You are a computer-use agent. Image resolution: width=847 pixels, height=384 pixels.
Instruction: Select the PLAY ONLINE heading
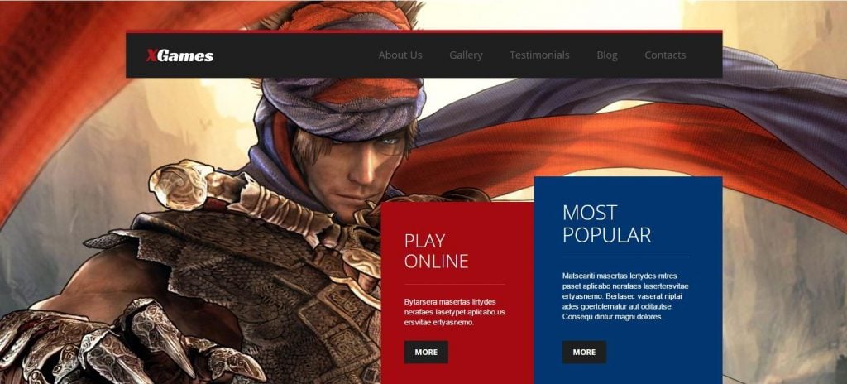click(x=437, y=251)
